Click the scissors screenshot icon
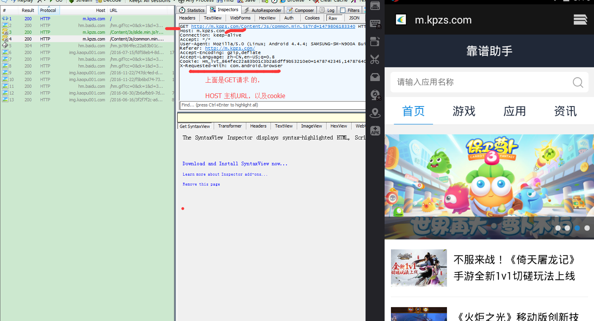The width and height of the screenshot is (594, 321). 375,60
